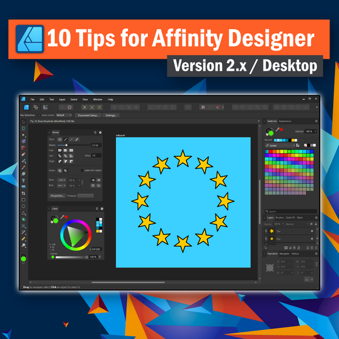Image resolution: width=339 pixels, height=339 pixels.
Task: Switch to the Navigator tab
Action: click(284, 254)
